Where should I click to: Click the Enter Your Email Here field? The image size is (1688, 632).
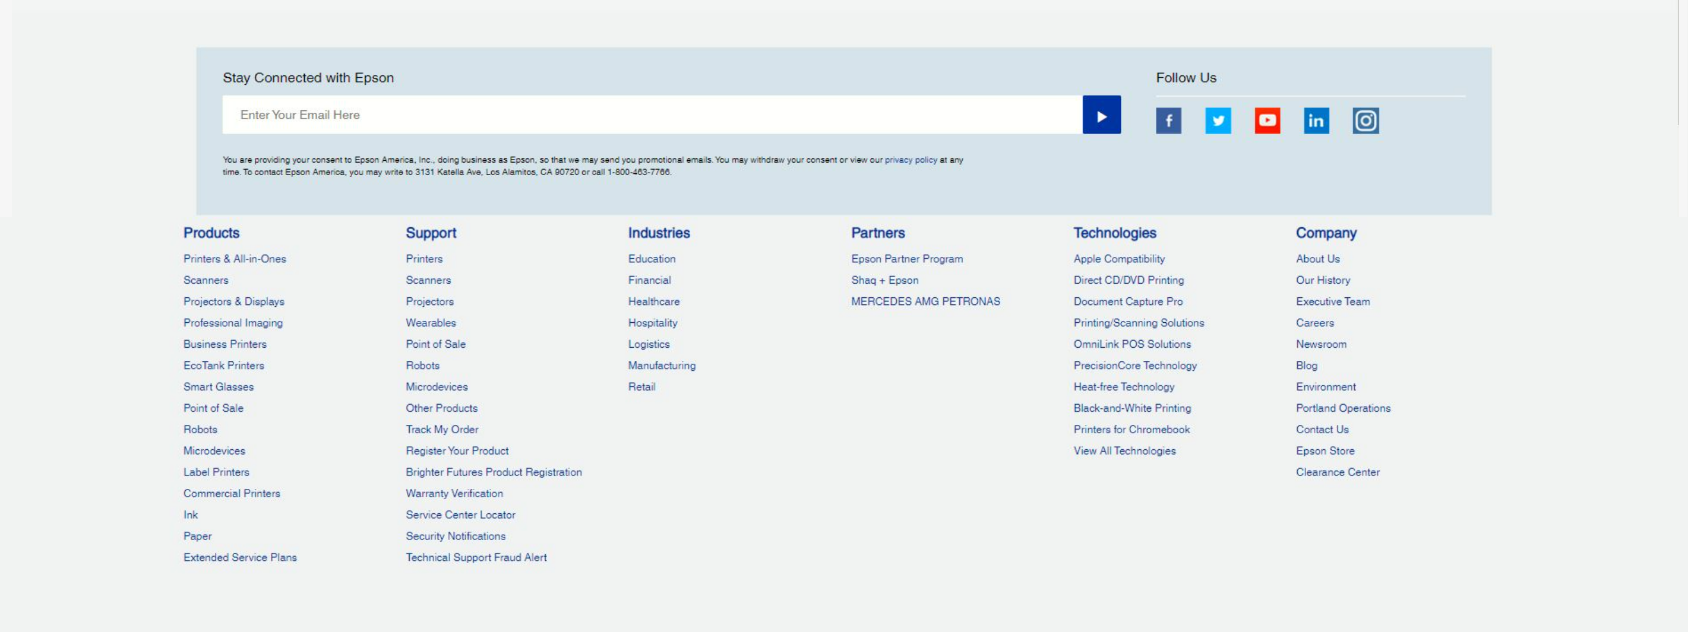652,115
